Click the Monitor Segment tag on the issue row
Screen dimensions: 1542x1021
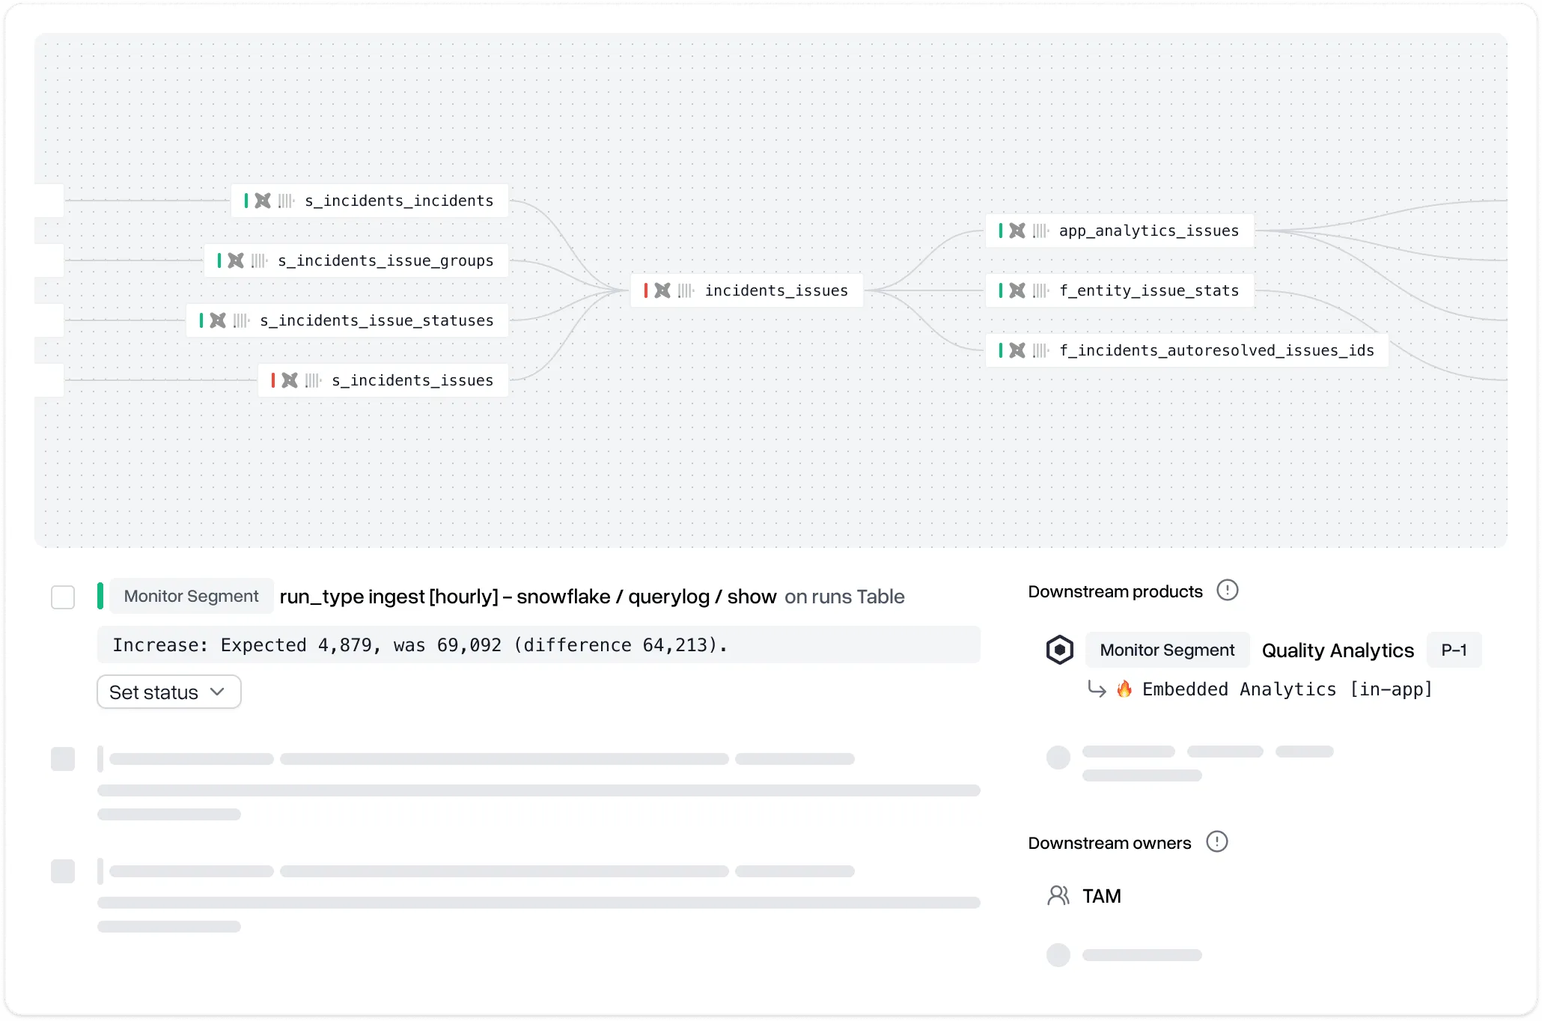coord(191,597)
